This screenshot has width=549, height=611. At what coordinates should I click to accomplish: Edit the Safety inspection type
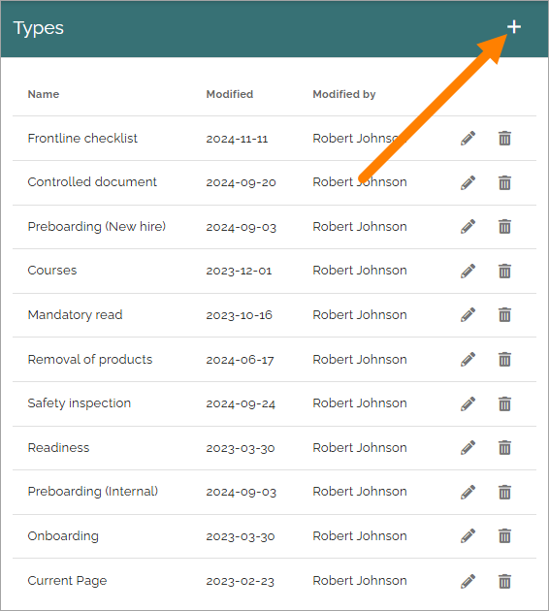pyautogui.click(x=468, y=403)
